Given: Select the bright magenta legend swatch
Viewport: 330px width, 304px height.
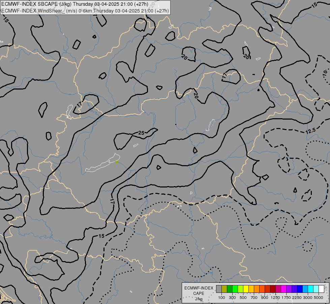Looking at the screenshot, I should [284, 289].
